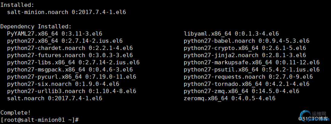
Task: Click the 51CTO watermark logo
Action: pos(313,117)
